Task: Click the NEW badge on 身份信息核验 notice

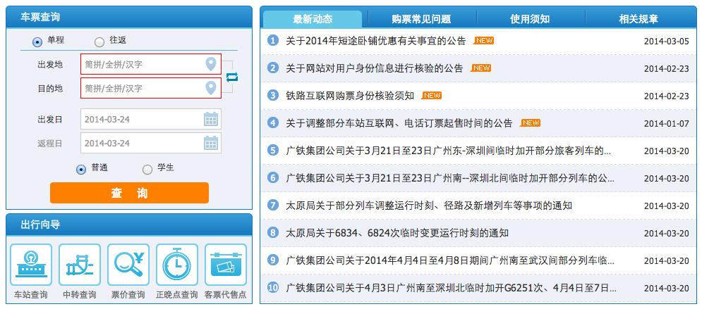Action: click(481, 68)
